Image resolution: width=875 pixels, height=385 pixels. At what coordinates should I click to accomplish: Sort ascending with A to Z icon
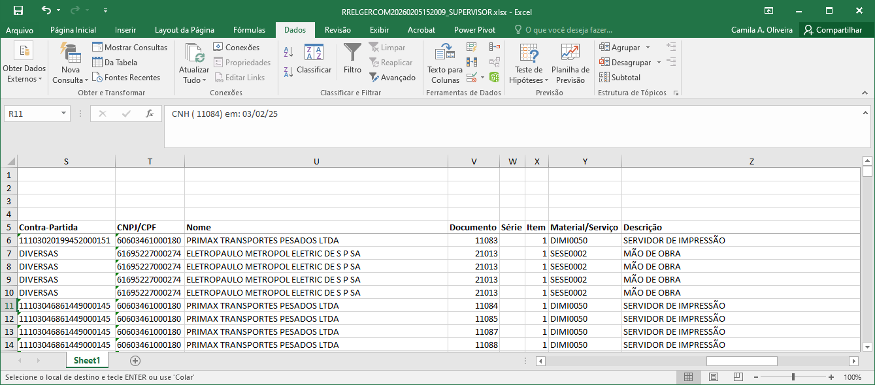288,52
